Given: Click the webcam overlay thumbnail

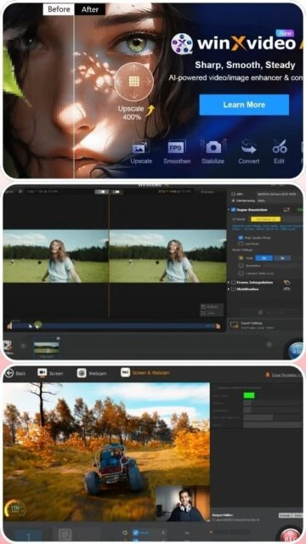Looking at the screenshot, I should pyautogui.click(x=183, y=504).
